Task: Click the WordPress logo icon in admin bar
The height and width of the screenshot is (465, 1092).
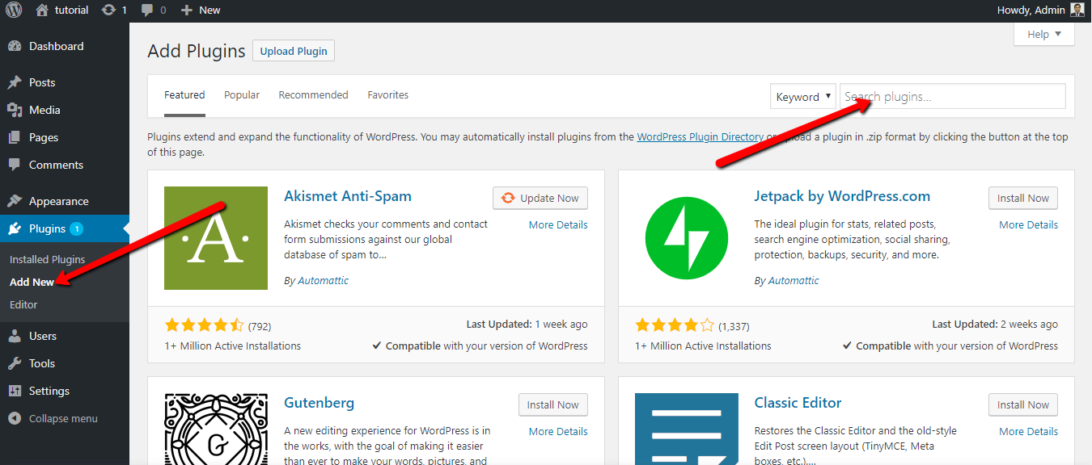Action: click(x=14, y=10)
